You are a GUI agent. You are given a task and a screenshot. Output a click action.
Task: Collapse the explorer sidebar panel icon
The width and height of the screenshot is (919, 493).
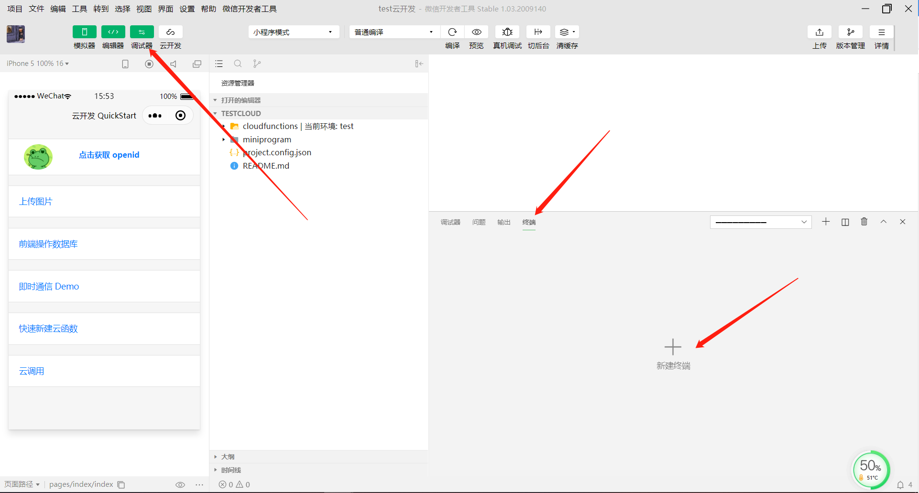419,64
